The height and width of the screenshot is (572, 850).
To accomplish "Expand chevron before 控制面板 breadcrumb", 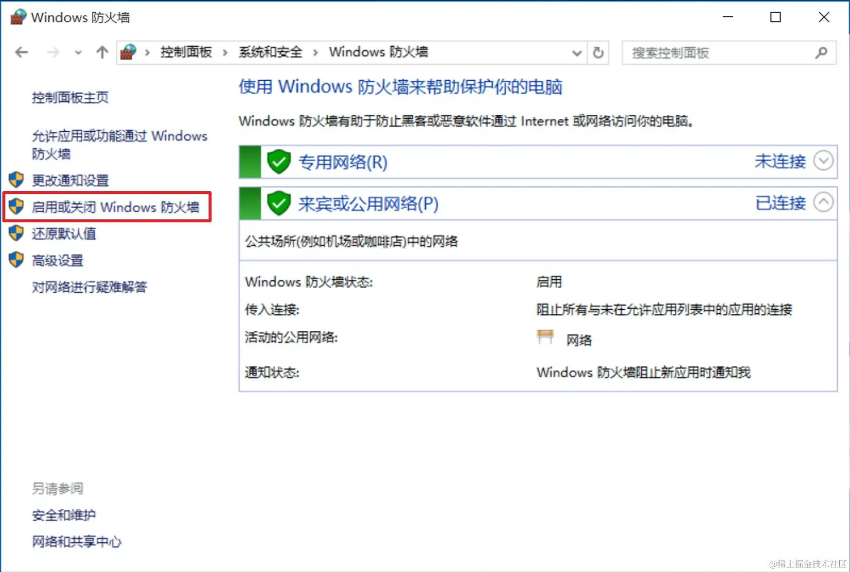I will [x=147, y=53].
